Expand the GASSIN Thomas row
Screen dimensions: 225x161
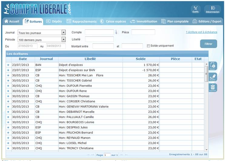pyautogui.click(x=8, y=96)
